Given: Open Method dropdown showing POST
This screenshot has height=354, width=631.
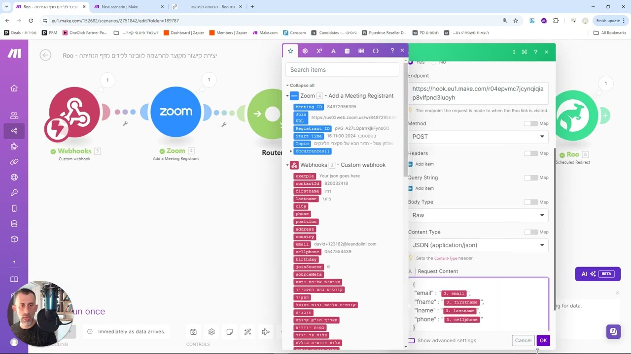Looking at the screenshot, I should pyautogui.click(x=478, y=137).
